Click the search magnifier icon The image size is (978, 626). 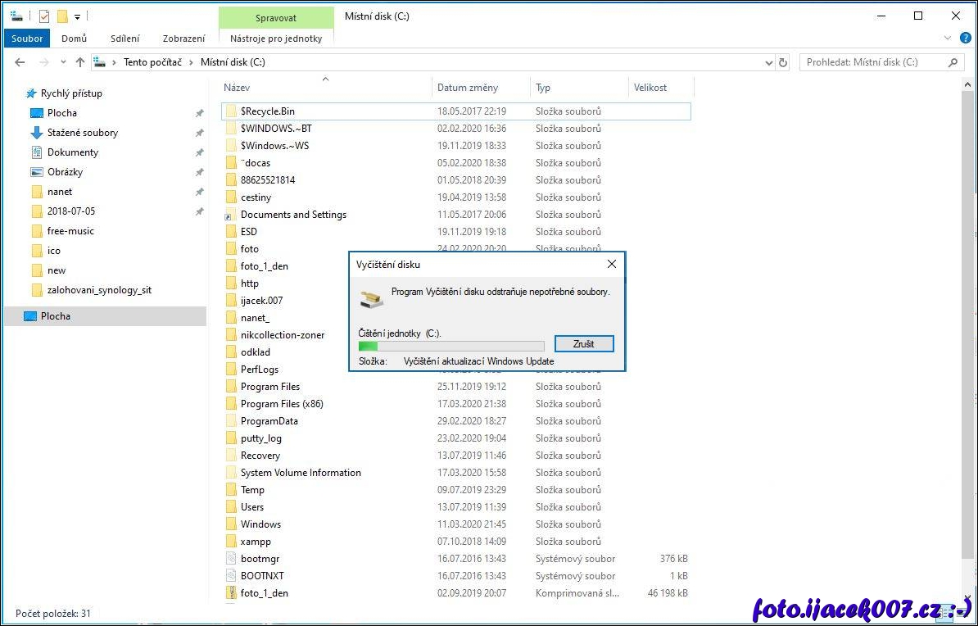pos(953,62)
